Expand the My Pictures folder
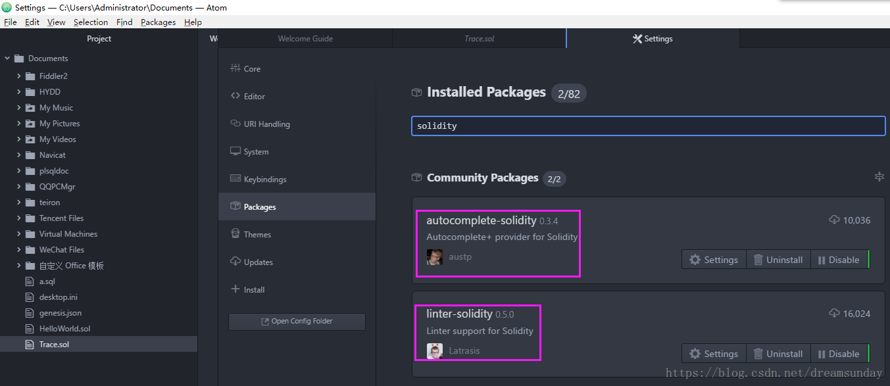The height and width of the screenshot is (386, 890). tap(19, 124)
